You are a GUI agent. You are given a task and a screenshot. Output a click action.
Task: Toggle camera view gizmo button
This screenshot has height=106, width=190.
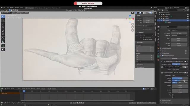(133, 30)
